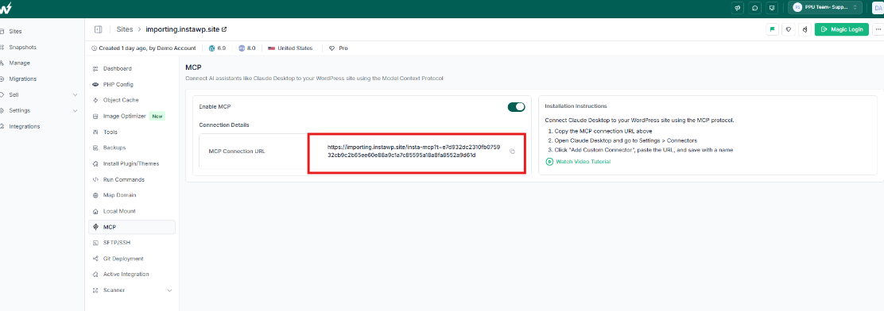Click the MCP connection URL text
The width and height of the screenshot is (884, 311).
413,151
